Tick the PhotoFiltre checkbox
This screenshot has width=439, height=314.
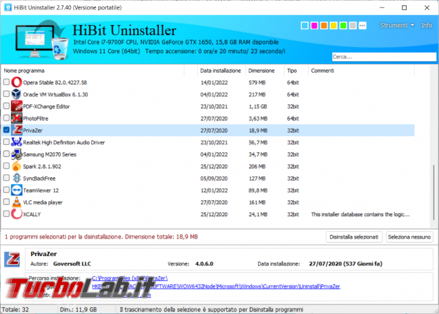[x=6, y=118]
